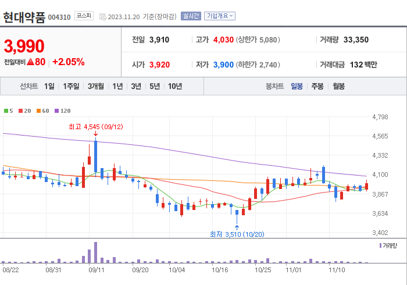Click the stock code 004310

(x=59, y=17)
